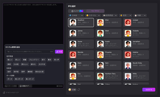Select the 誇らしい emotion tag
This screenshot has height=97, width=160.
coord(25,64)
